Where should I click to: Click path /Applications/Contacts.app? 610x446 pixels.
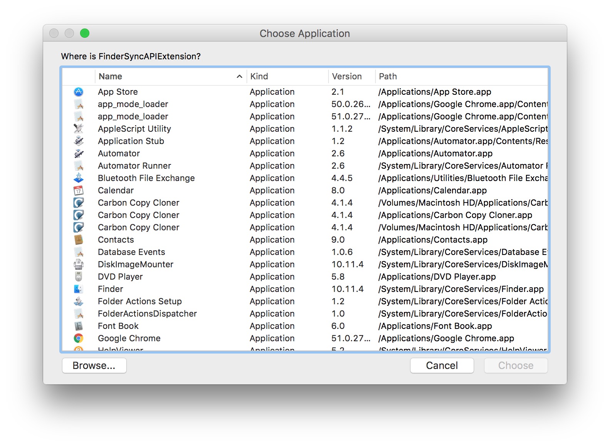(433, 240)
